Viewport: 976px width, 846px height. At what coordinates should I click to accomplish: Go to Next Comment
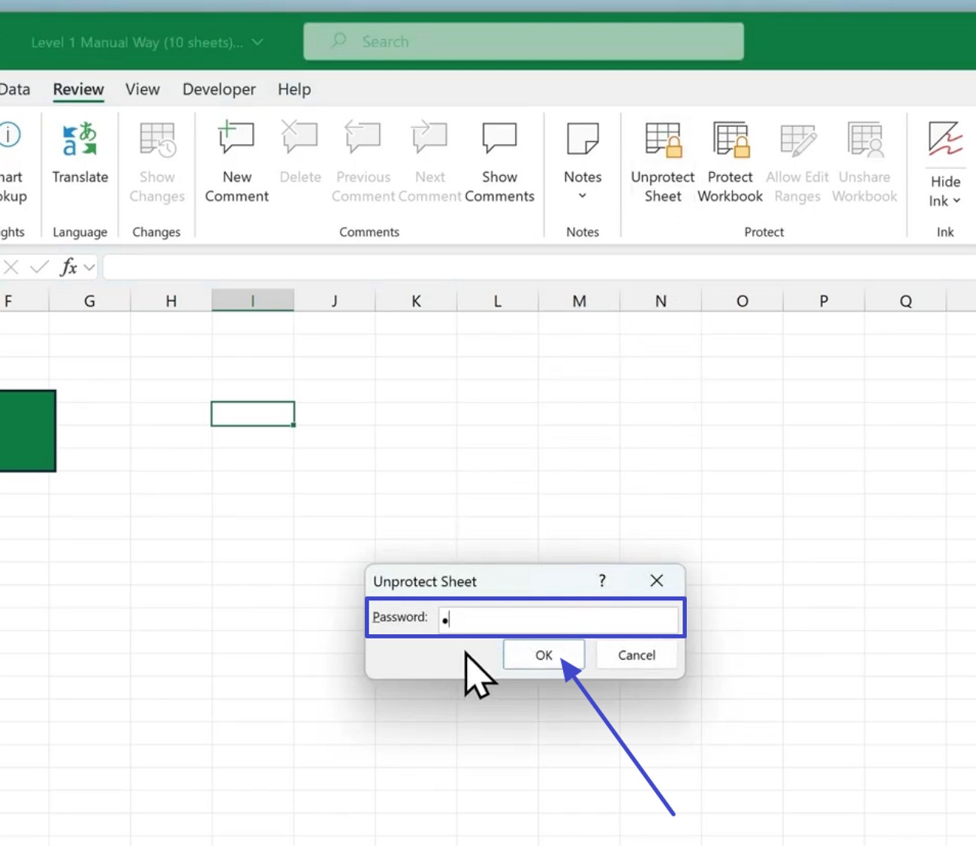pos(429,162)
